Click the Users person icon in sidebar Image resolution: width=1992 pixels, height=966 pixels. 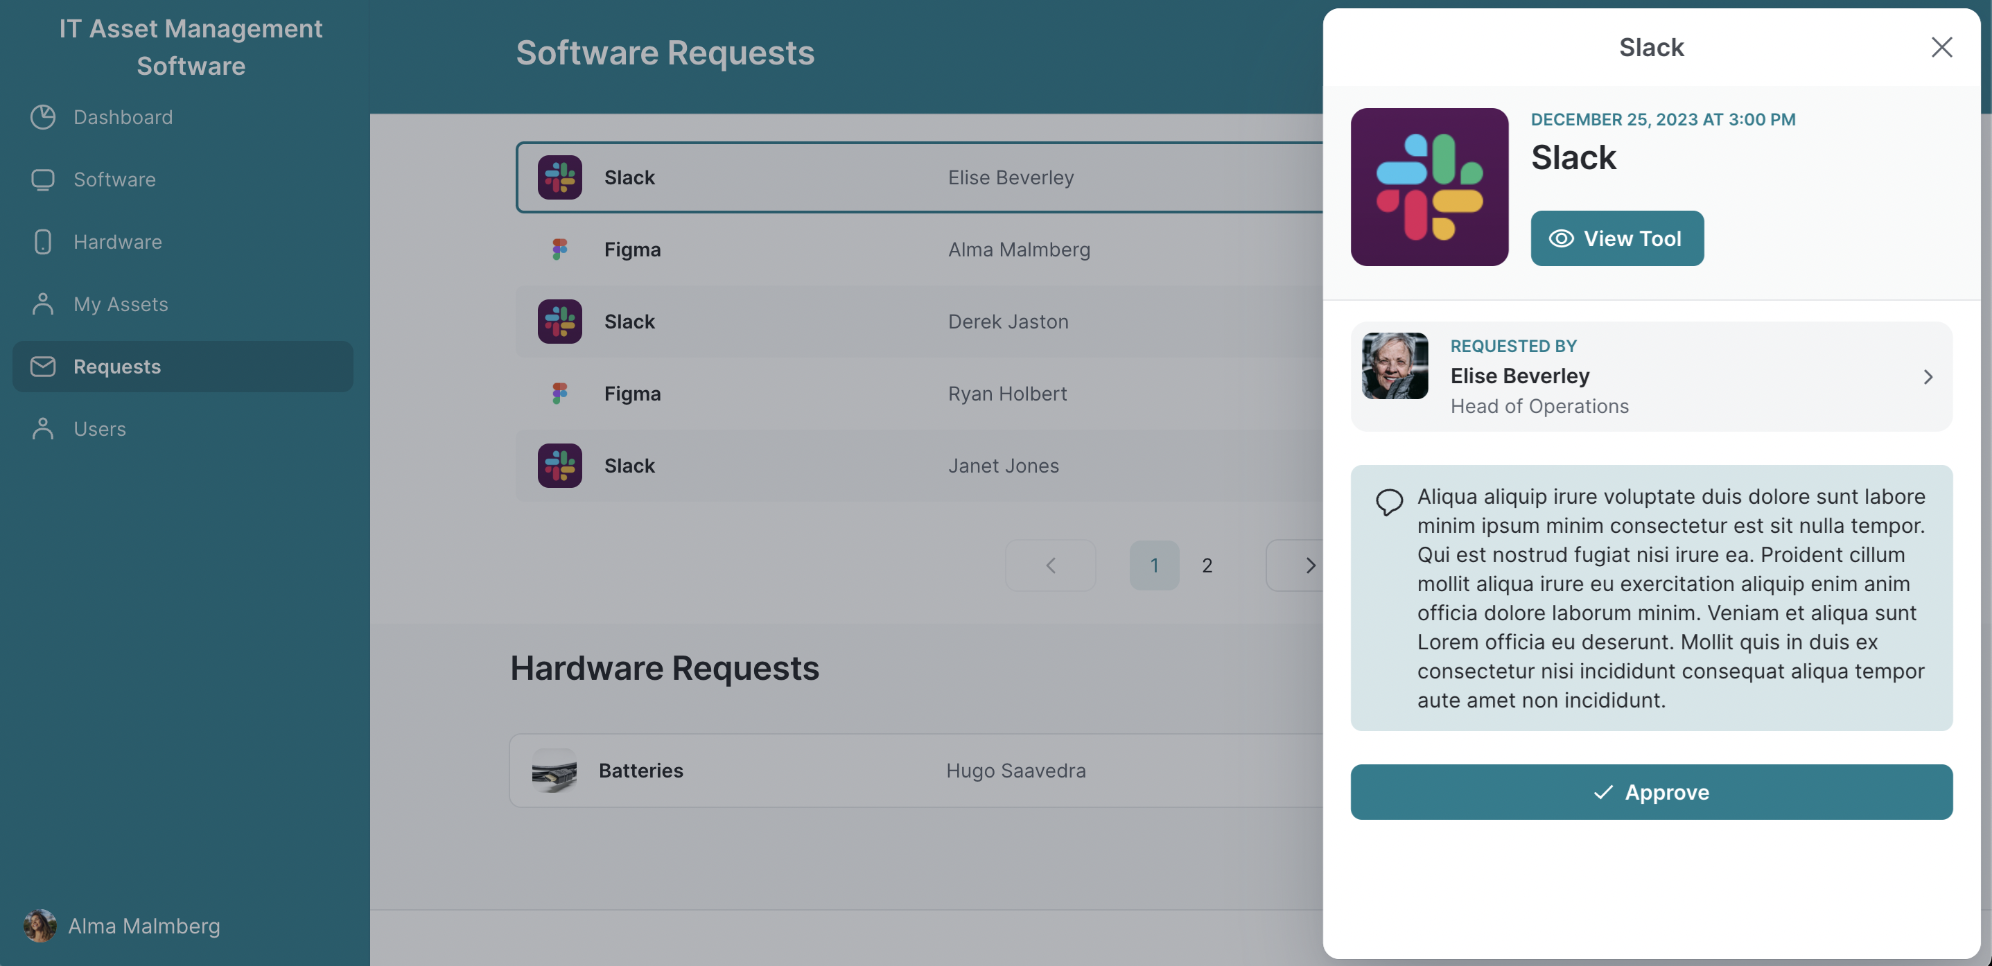42,428
